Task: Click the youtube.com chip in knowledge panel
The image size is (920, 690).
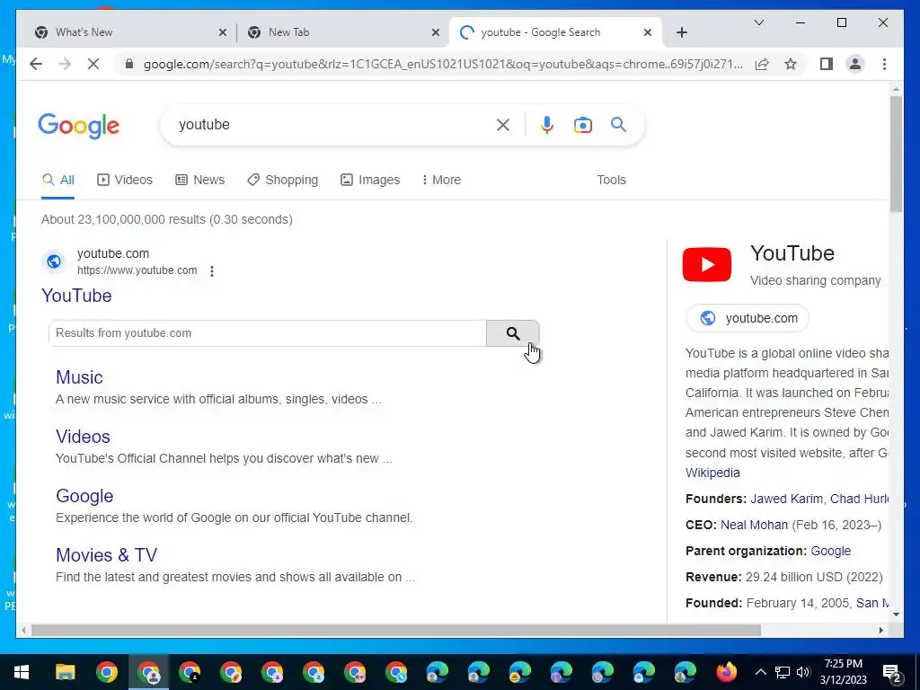Action: coord(747,318)
